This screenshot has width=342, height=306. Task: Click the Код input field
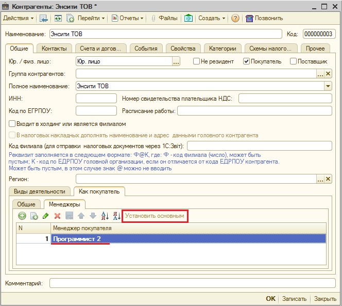point(319,34)
